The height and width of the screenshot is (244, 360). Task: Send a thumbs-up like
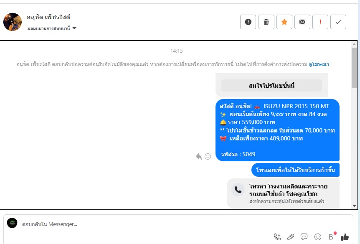click(345, 236)
